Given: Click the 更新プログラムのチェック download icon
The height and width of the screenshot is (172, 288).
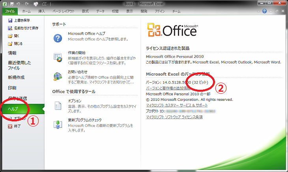Looking at the screenshot, I should tap(58, 125).
